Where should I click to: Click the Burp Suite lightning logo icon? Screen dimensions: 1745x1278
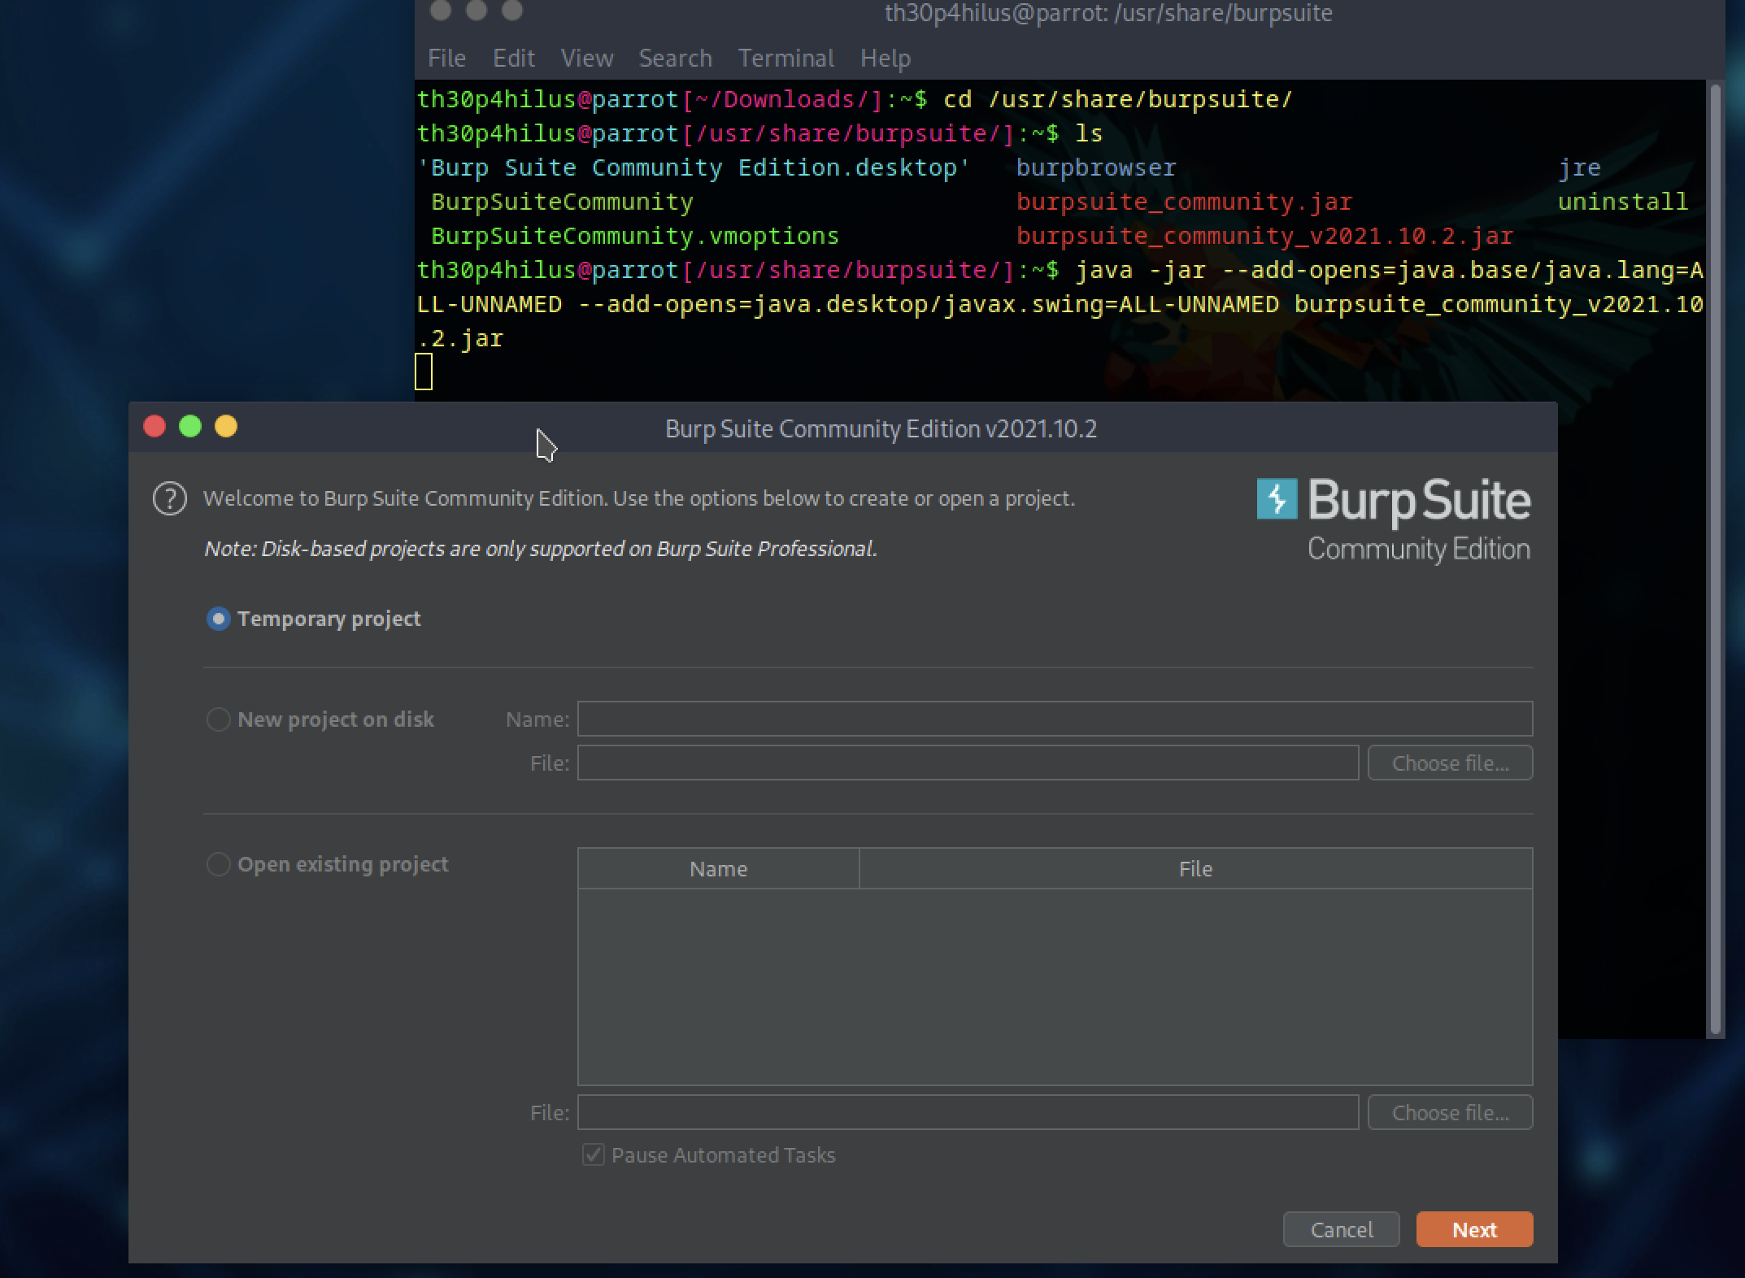[x=1277, y=498]
